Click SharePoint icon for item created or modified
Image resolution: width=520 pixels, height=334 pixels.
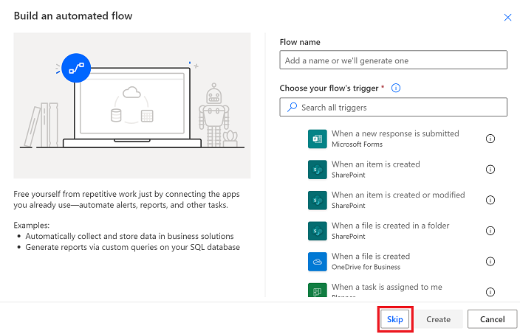[x=318, y=201]
